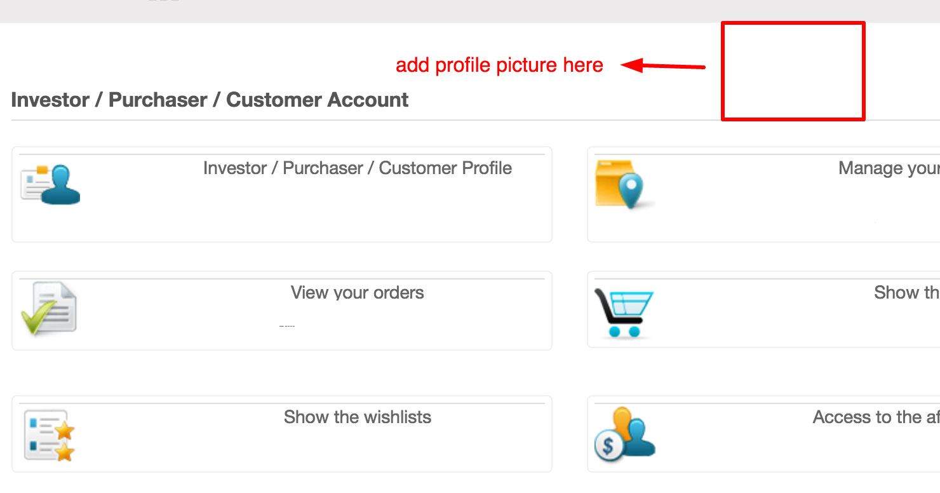Open the truncated Manage your link
940x493 pixels.
(x=888, y=168)
